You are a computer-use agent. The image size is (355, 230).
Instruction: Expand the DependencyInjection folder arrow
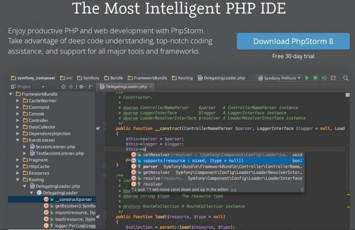click(x=18, y=133)
